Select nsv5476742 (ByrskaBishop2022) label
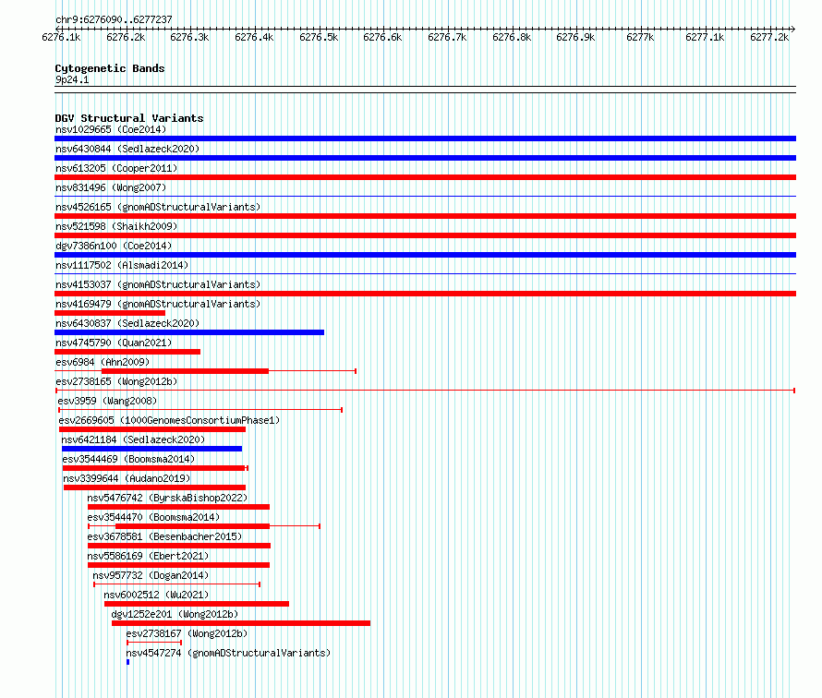Image resolution: width=822 pixels, height=698 pixels. 167,498
